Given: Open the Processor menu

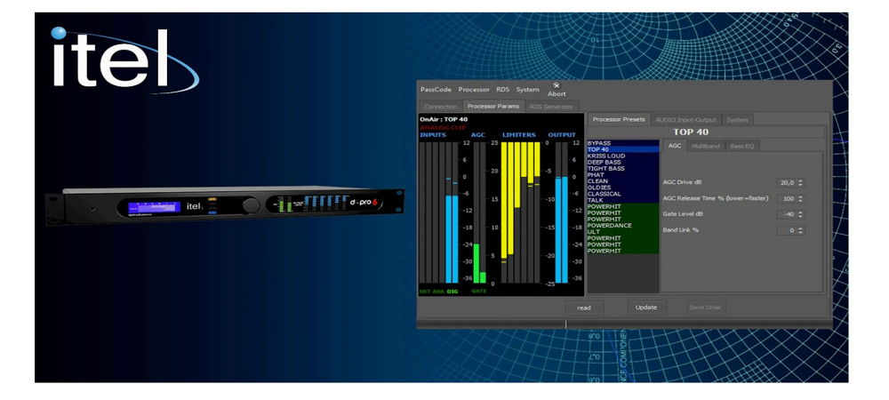Looking at the screenshot, I should click(x=474, y=90).
